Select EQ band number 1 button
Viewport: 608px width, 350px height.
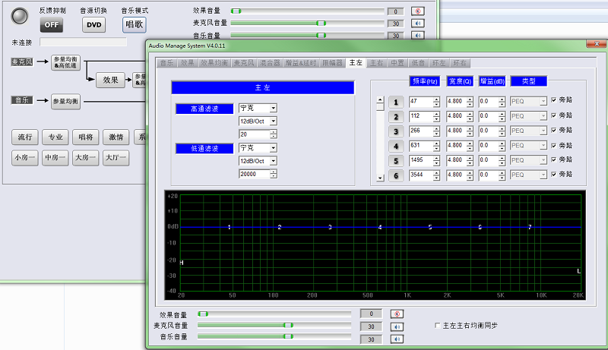point(395,102)
